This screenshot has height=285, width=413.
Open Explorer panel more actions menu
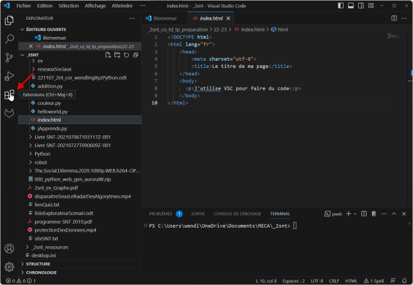[132, 18]
